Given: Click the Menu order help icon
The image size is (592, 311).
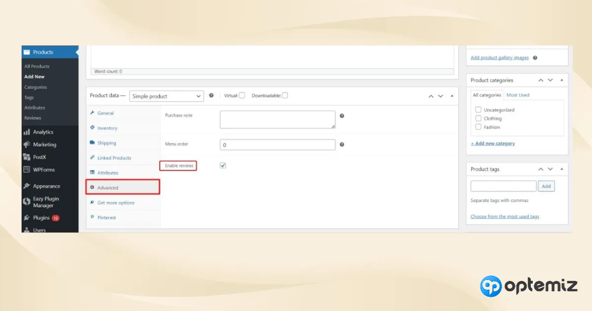Looking at the screenshot, I should [x=342, y=145].
